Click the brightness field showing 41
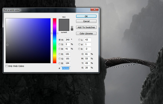The image size is (163, 104). pos(67,49)
